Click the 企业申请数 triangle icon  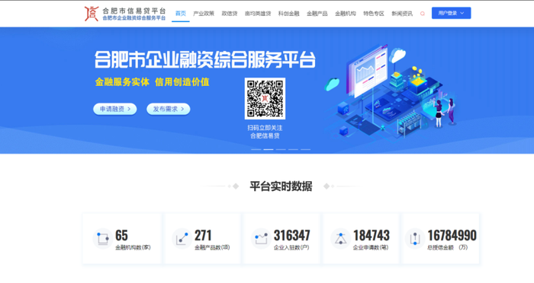point(340,238)
